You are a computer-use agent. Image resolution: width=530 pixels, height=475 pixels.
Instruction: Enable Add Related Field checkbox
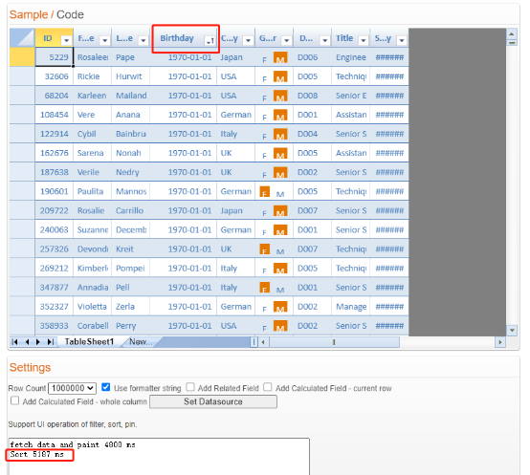coord(190,387)
